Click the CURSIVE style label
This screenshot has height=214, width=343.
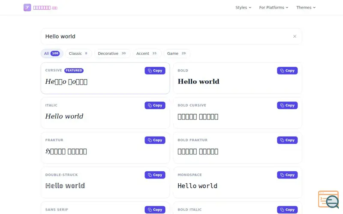(x=54, y=70)
